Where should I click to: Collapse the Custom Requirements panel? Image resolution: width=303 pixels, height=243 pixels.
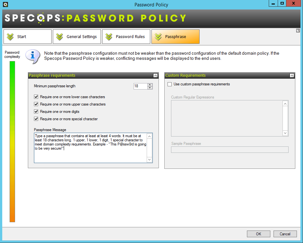[x=292, y=75]
